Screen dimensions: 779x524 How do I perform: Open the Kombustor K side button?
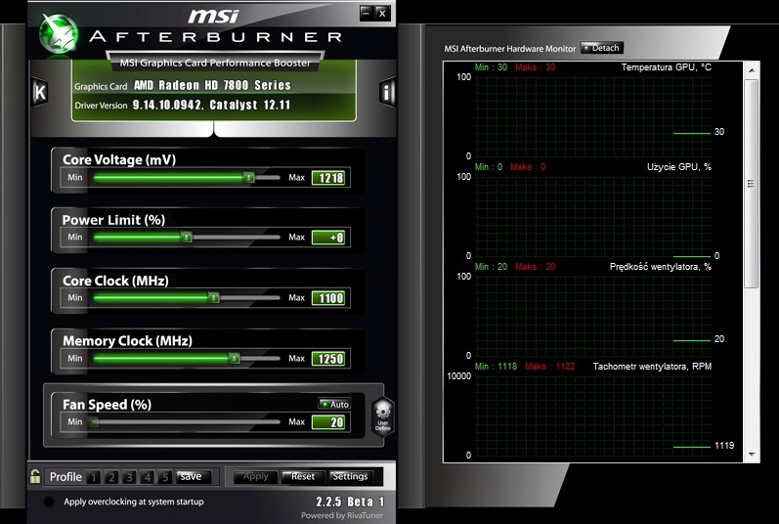tap(40, 92)
